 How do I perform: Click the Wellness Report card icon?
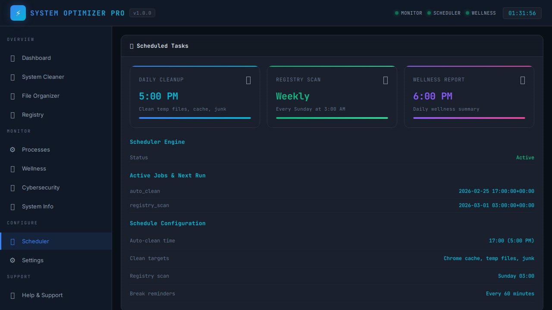(x=523, y=80)
